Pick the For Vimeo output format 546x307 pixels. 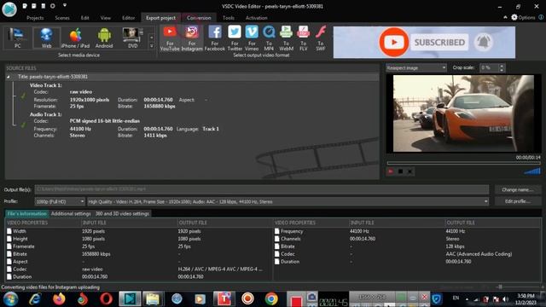coord(252,38)
